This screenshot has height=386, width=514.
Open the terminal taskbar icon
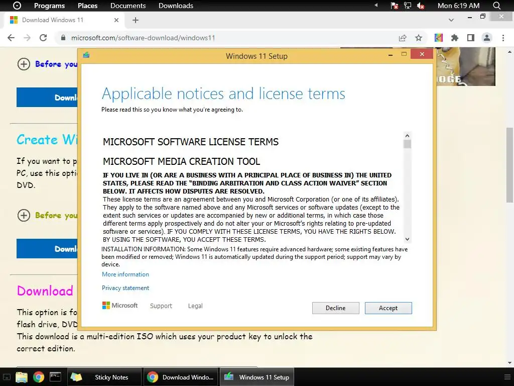pyautogui.click(x=55, y=377)
